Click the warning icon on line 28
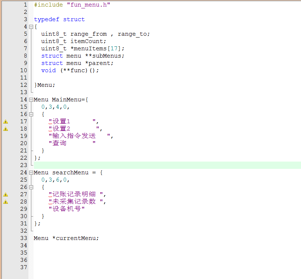Image resolution: width=301 pixels, height=279 pixels. [x=5, y=202]
